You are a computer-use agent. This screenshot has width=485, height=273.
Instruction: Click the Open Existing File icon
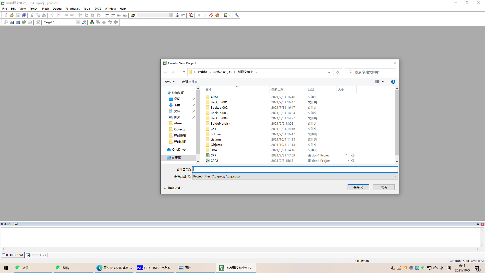click(x=11, y=15)
